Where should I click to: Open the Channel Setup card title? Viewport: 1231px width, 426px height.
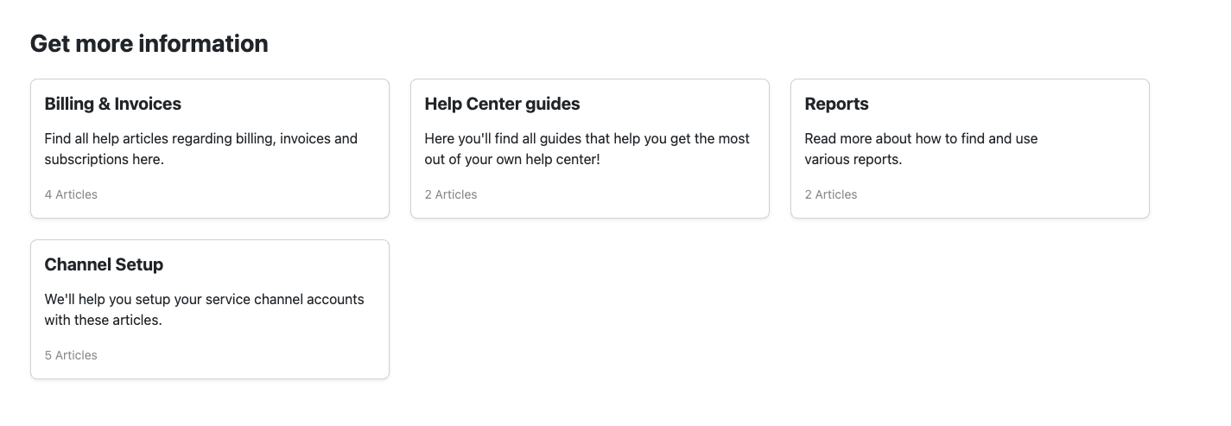click(104, 264)
